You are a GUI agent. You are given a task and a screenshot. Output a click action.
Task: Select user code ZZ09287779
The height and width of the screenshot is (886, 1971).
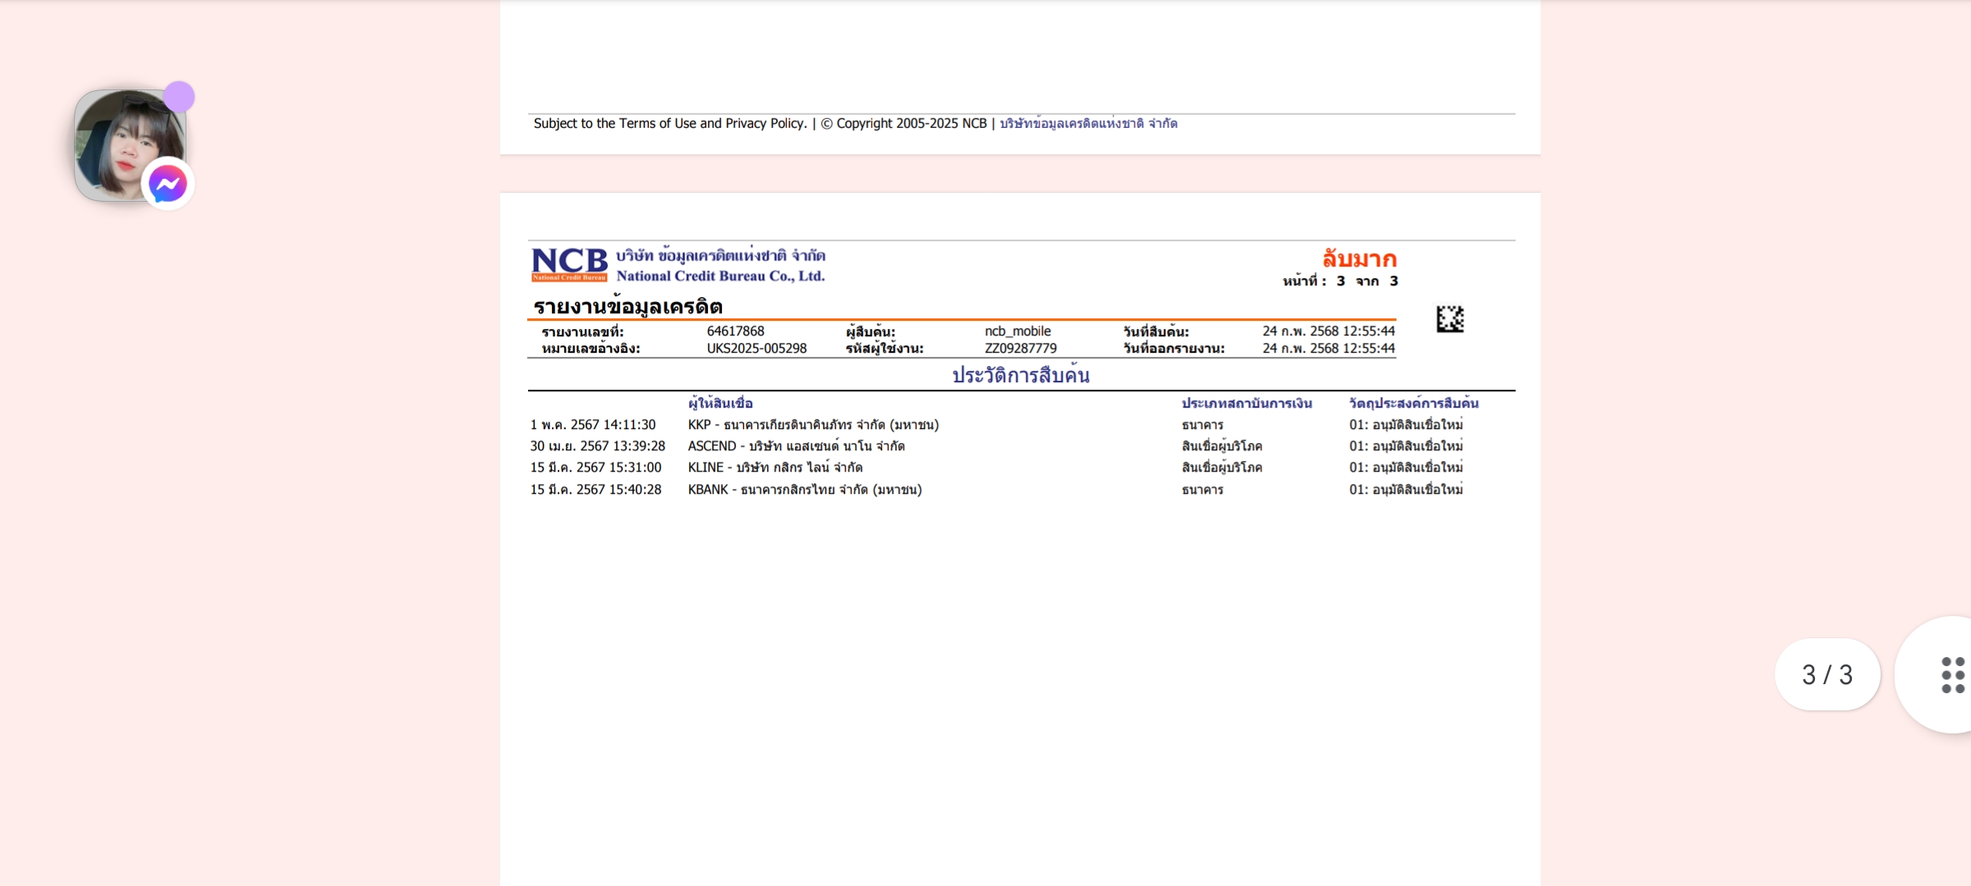[1021, 349]
